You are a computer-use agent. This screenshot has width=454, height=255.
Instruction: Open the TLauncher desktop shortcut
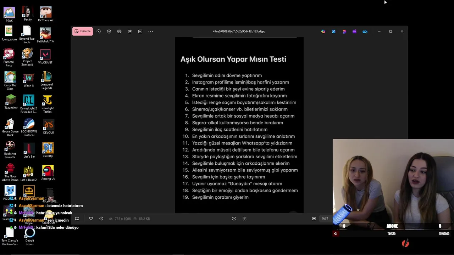pos(11,102)
